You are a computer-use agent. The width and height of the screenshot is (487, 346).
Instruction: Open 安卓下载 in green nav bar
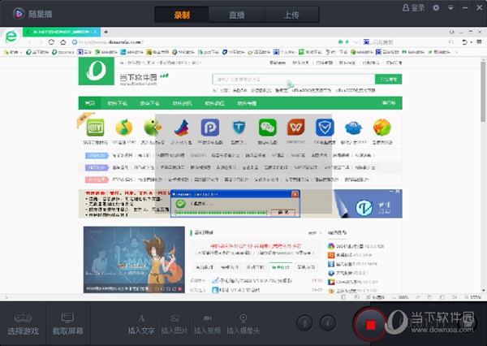click(149, 103)
